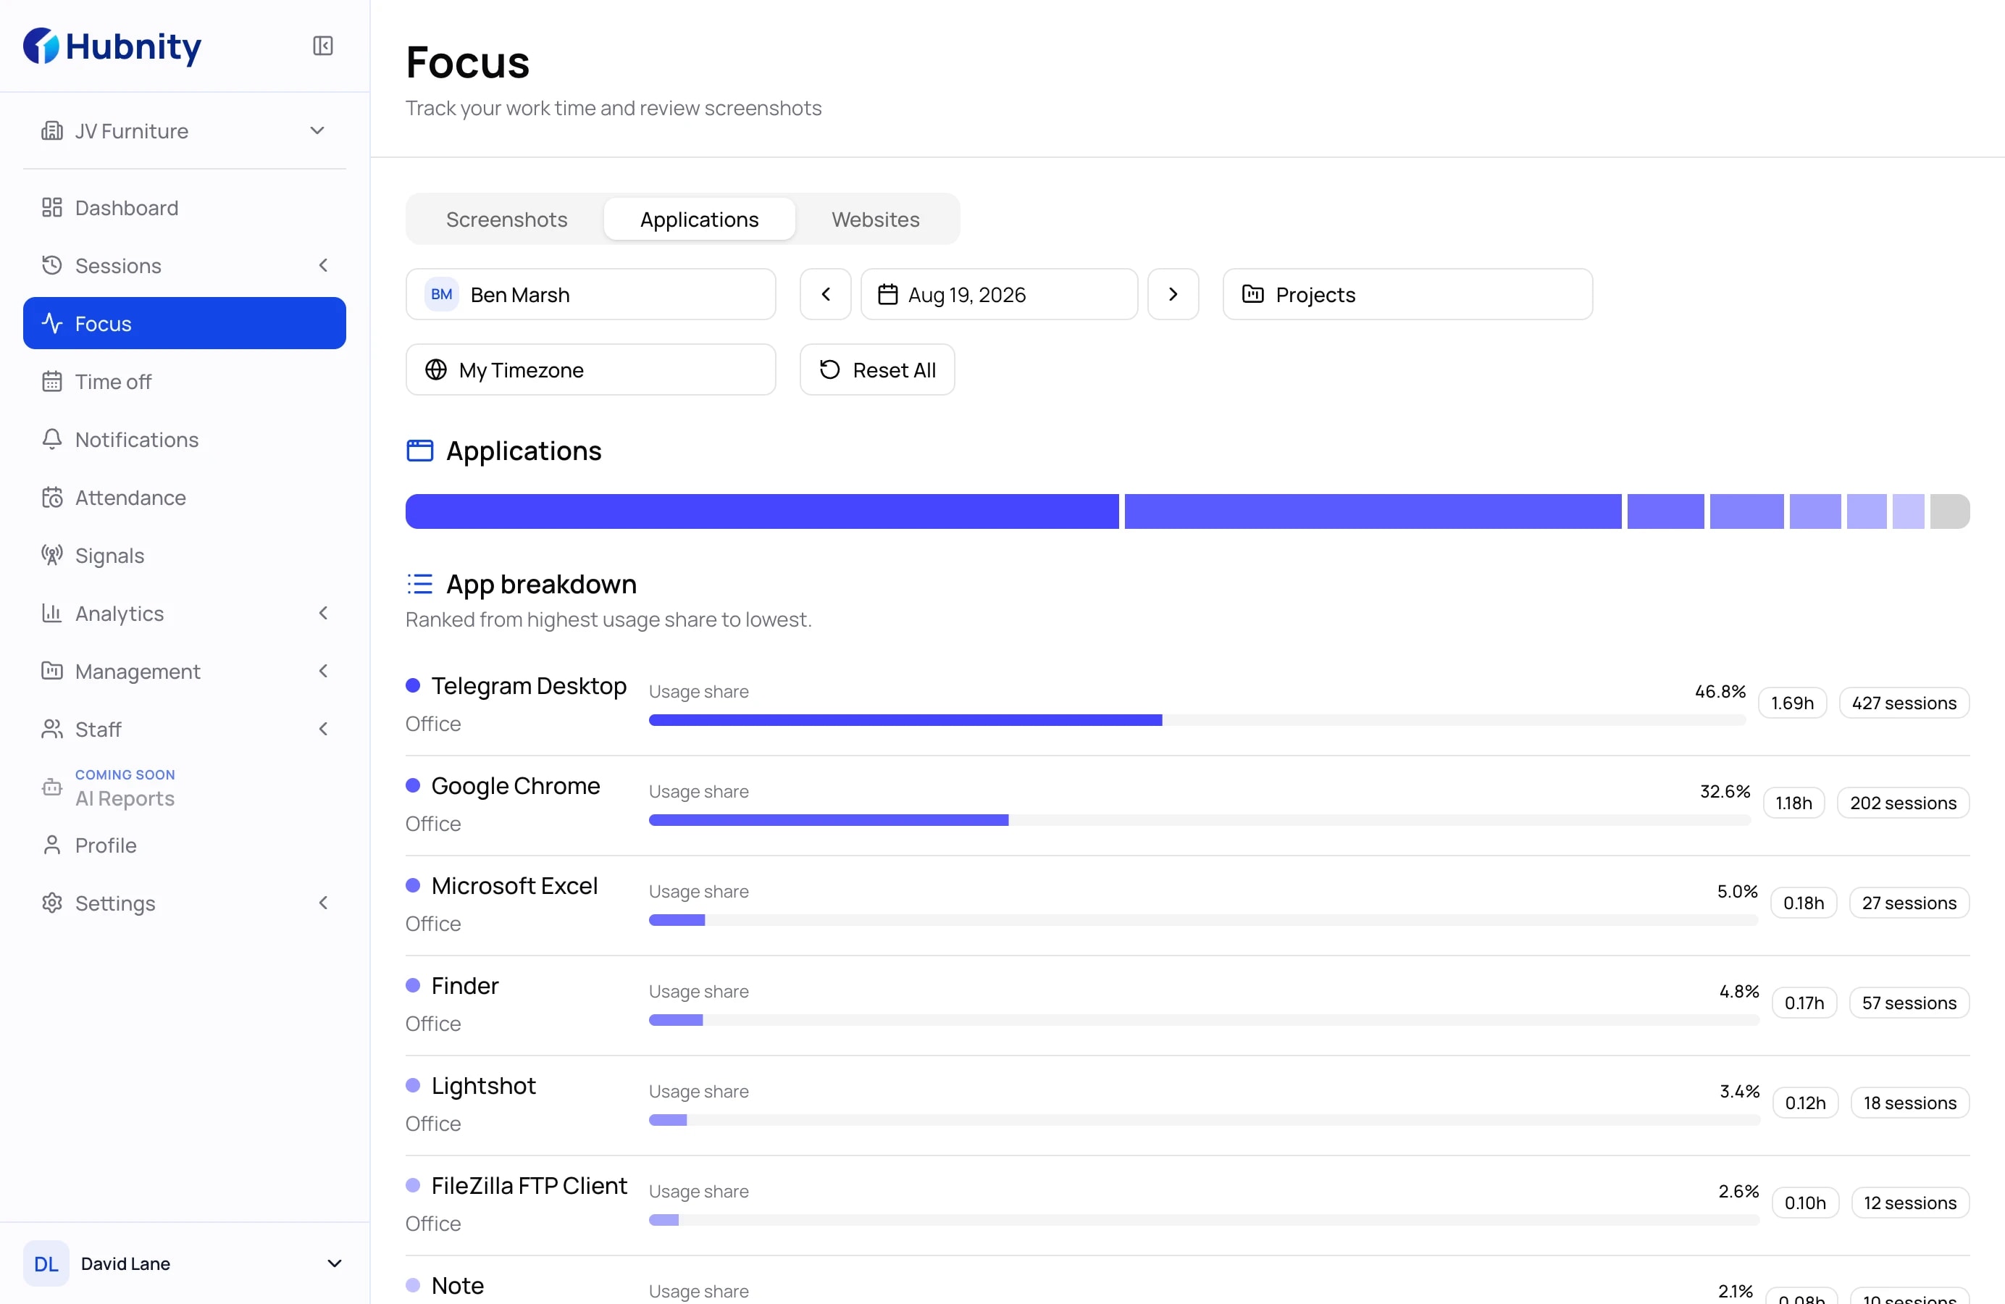
Task: Expand the Settings submenu chevron
Action: 324,902
